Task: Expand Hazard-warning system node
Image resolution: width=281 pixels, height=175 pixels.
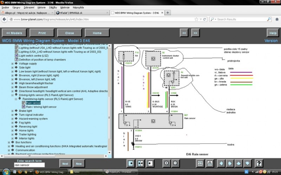Action: click(12, 119)
